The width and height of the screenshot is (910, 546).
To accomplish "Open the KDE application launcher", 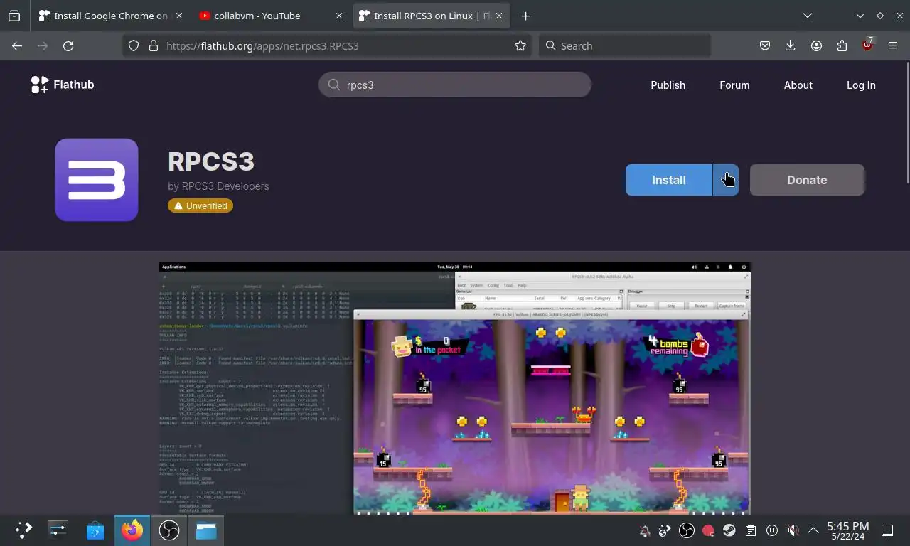I will 23,530.
